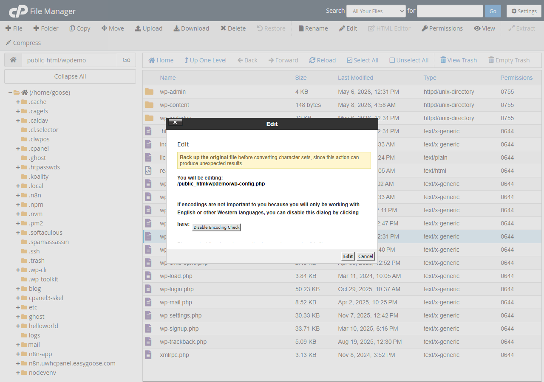Select the wp-settings.php file name
The height and width of the screenshot is (382, 544).
click(181, 315)
